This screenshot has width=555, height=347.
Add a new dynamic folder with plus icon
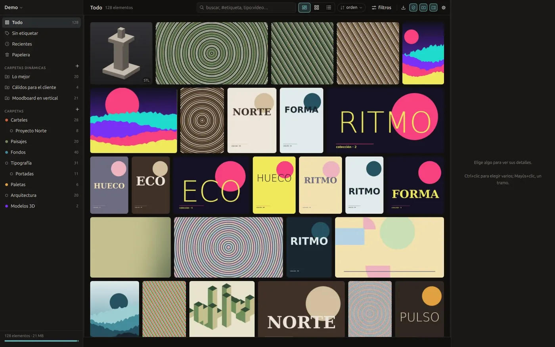pos(77,66)
